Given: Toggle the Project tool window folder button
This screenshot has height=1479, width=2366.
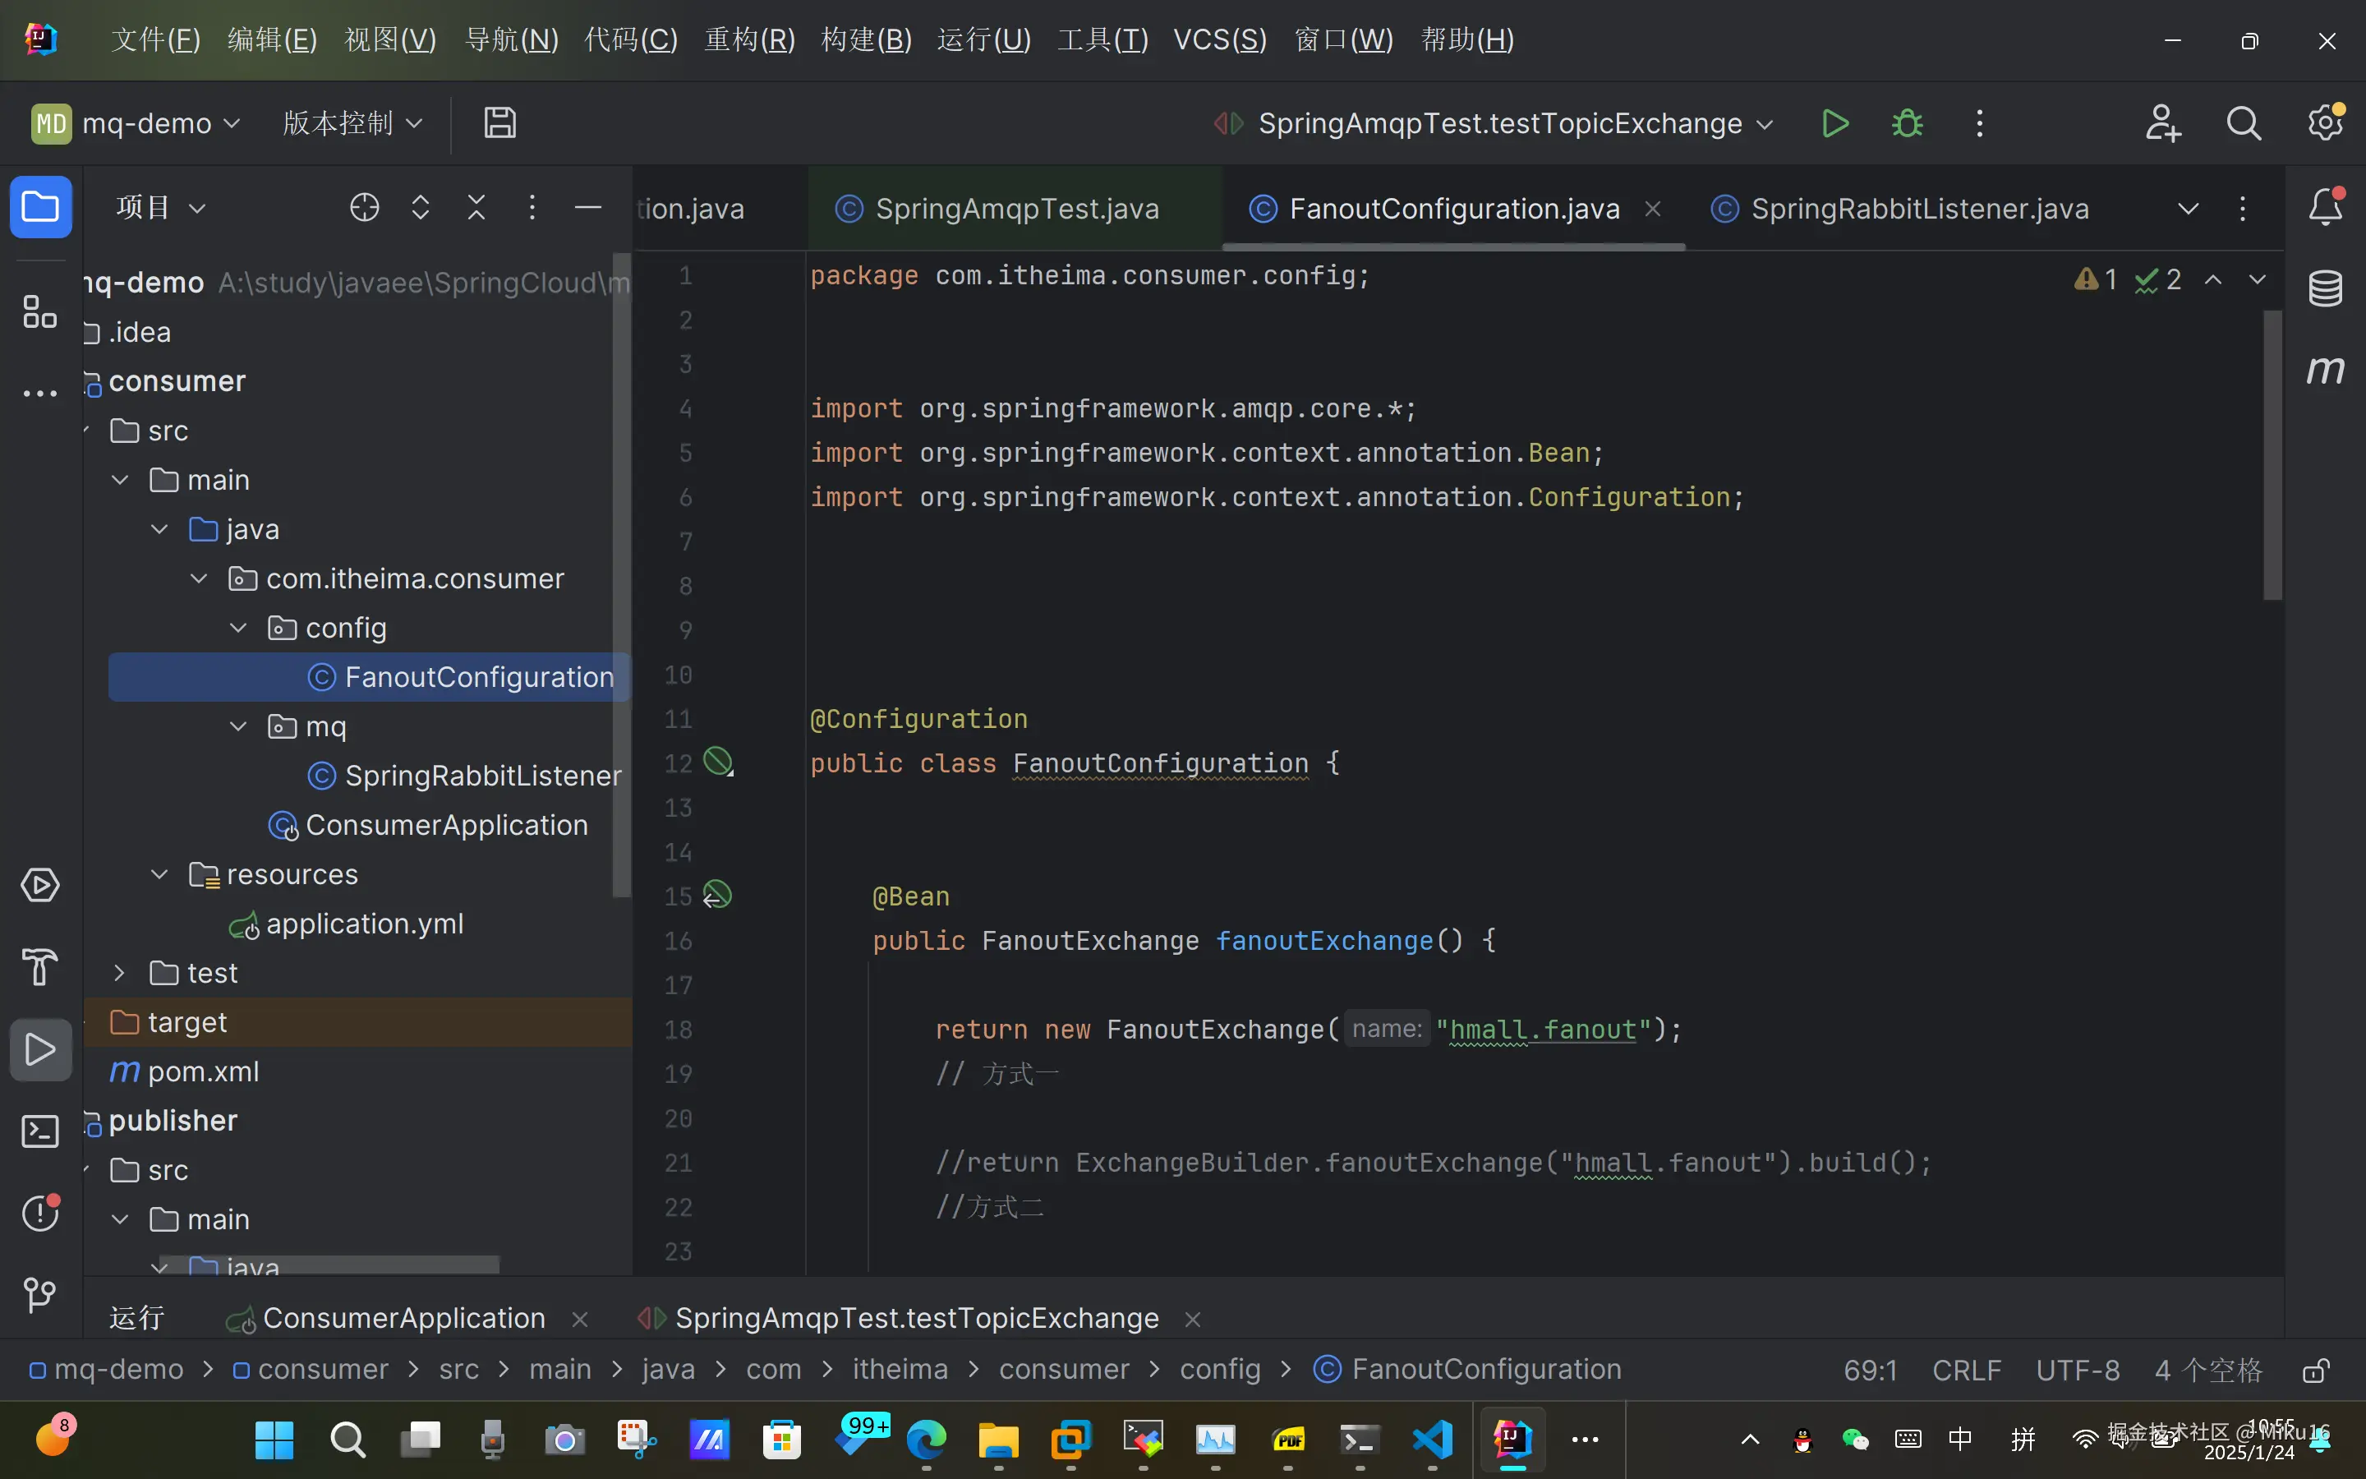Looking at the screenshot, I should (x=40, y=207).
